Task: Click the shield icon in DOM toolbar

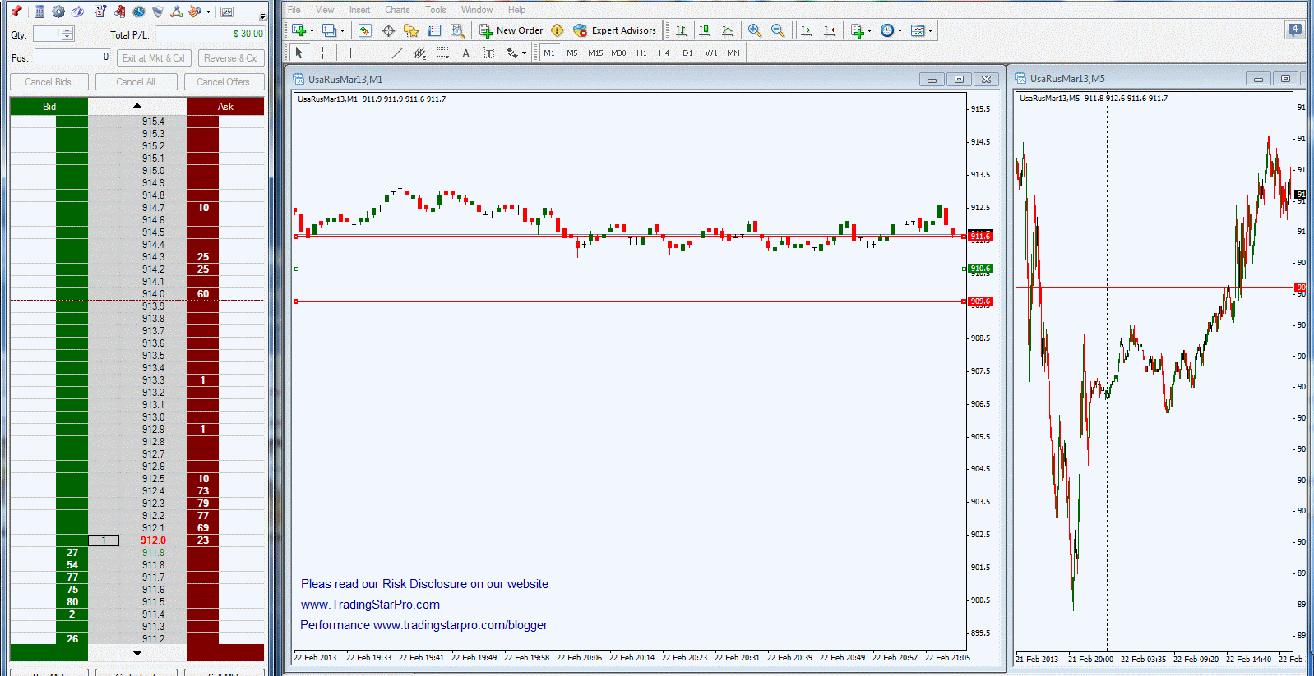Action: [158, 11]
